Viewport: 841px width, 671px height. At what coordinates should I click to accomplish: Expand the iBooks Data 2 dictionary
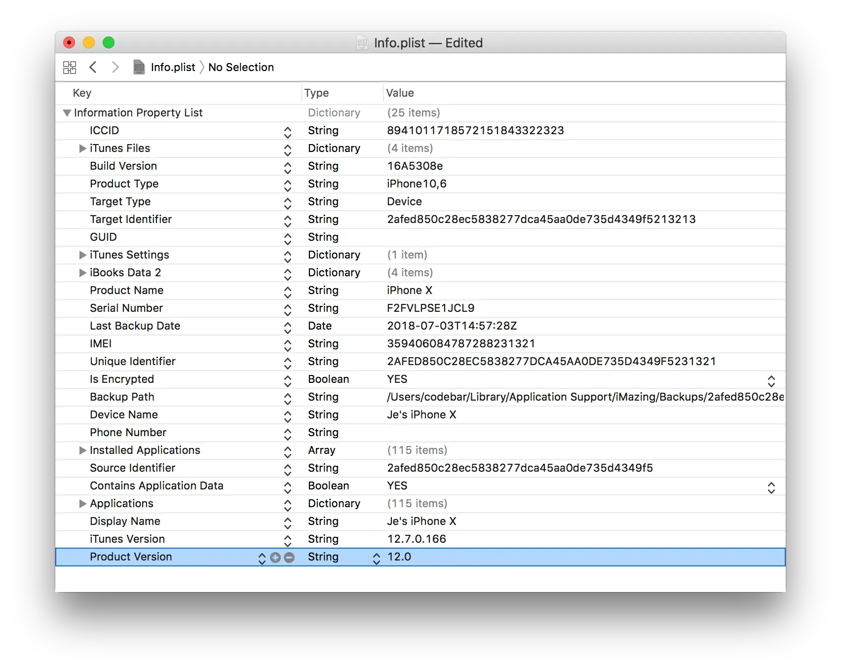tap(82, 273)
